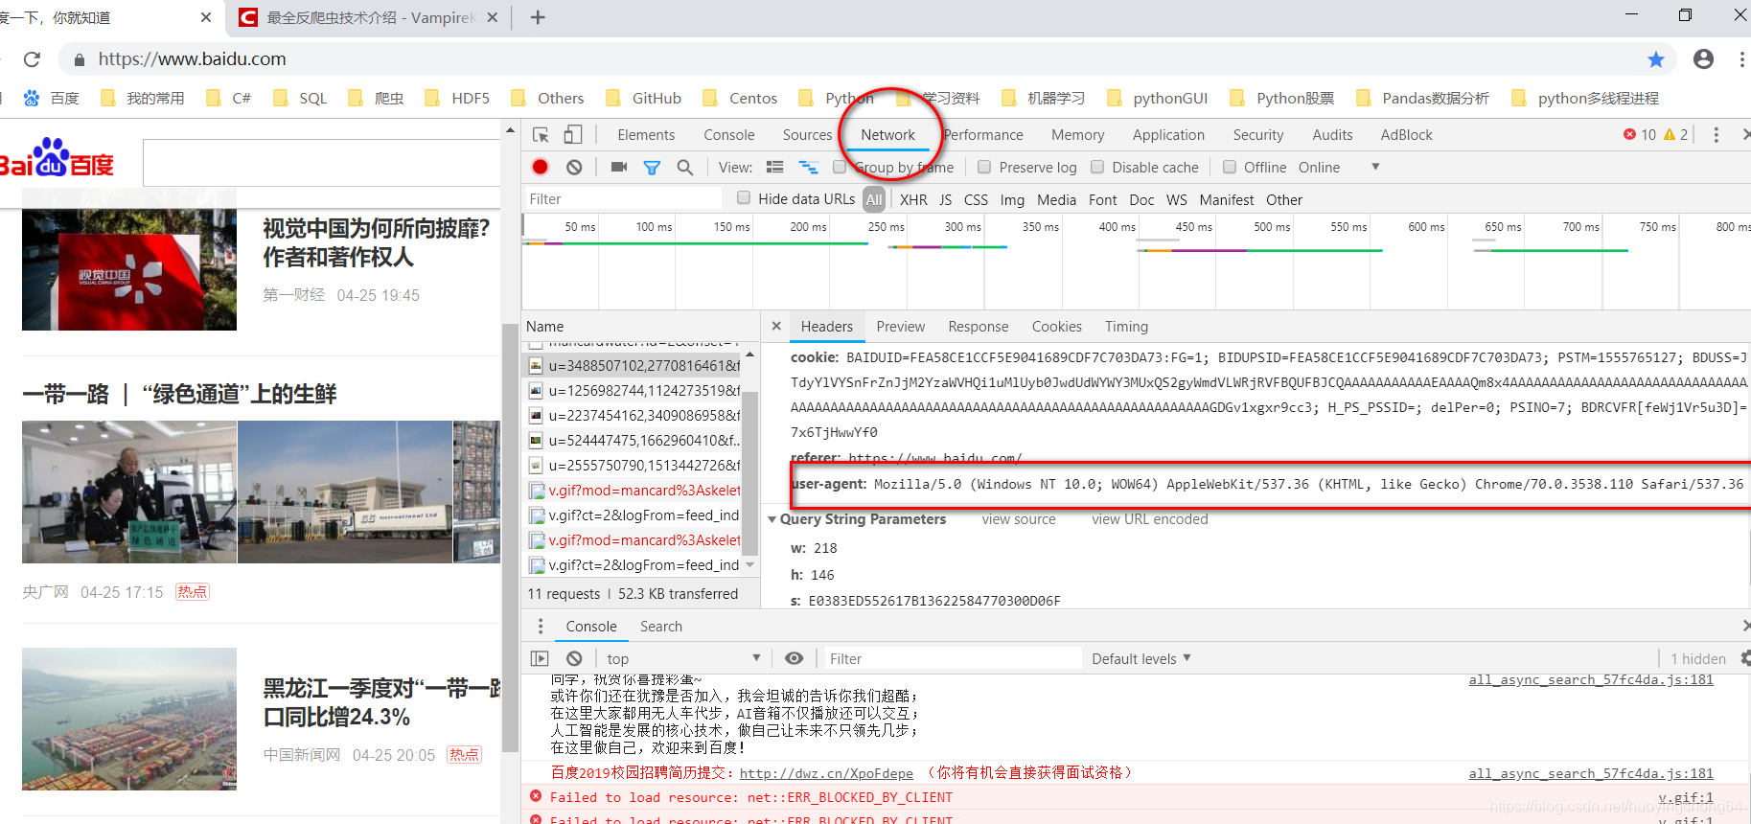Open the dwz.cn/XpoFdepe link
This screenshot has width=1751, height=824.
[x=826, y=773]
